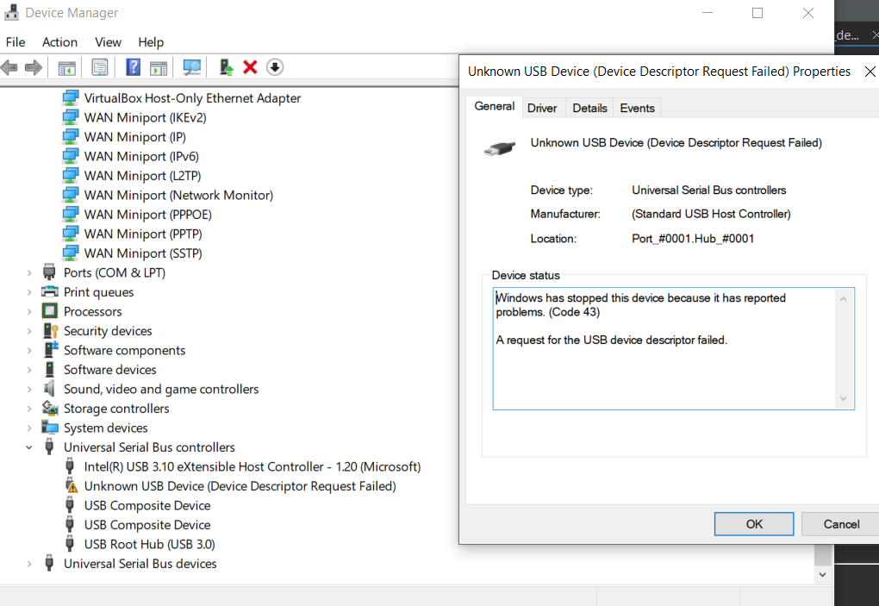Switch to the Driver tab
This screenshot has height=606, width=879.
543,108
